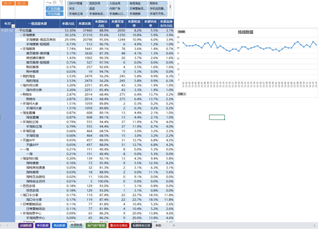Collapse the 手淘搜索 tree row
The image size is (318, 229).
coord(21,35)
